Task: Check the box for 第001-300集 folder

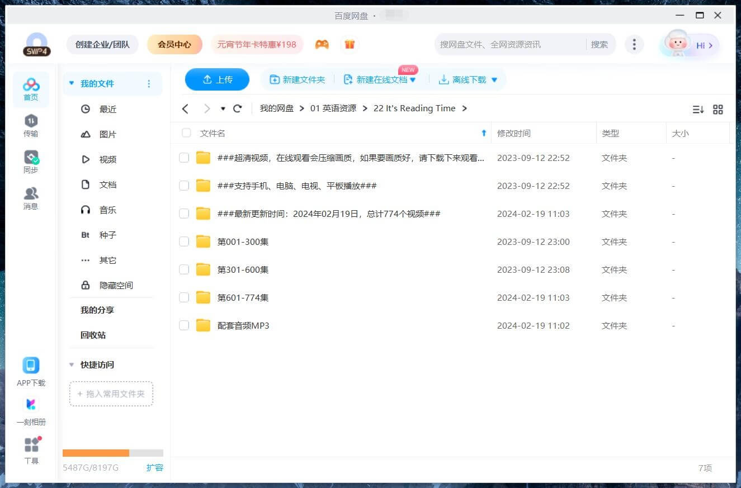Action: (x=184, y=241)
